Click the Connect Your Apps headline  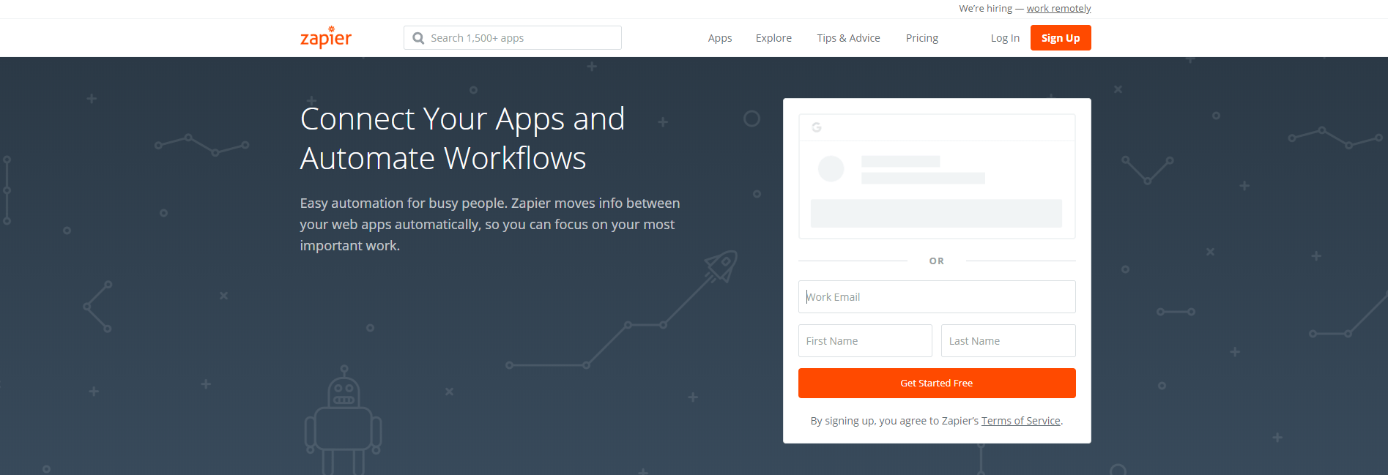(x=462, y=138)
